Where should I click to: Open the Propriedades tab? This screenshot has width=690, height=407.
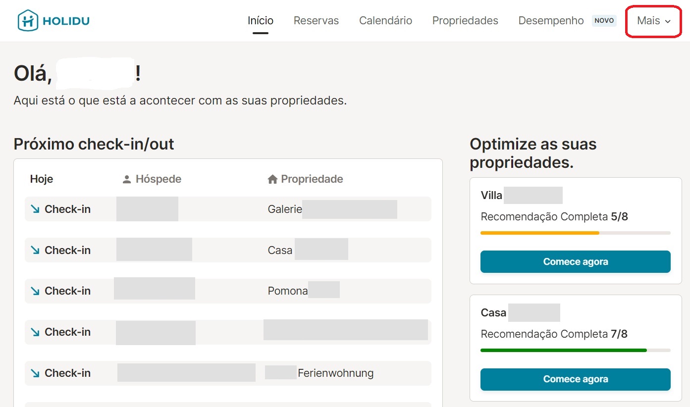[465, 21]
